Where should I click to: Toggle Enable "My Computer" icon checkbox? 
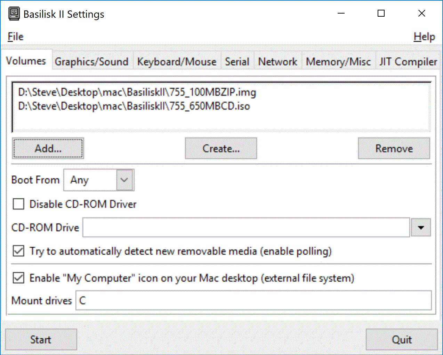click(x=18, y=278)
